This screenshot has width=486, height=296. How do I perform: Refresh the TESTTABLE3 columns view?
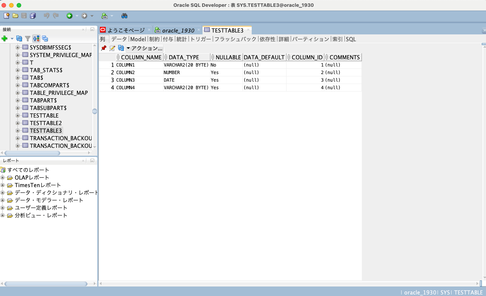(121, 48)
